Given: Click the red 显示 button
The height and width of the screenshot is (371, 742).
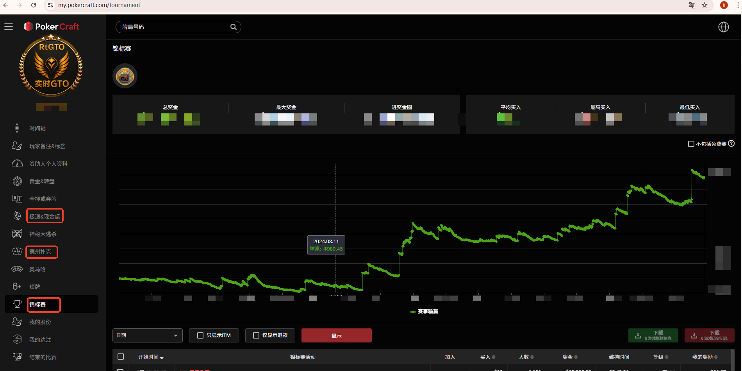Looking at the screenshot, I should [x=336, y=335].
